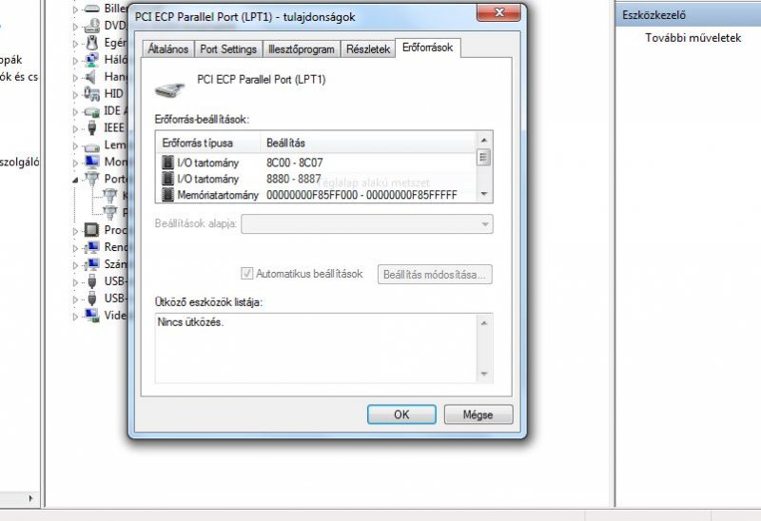Click the mouse (Egér) device icon
This screenshot has width=761, height=521.
coord(91,43)
